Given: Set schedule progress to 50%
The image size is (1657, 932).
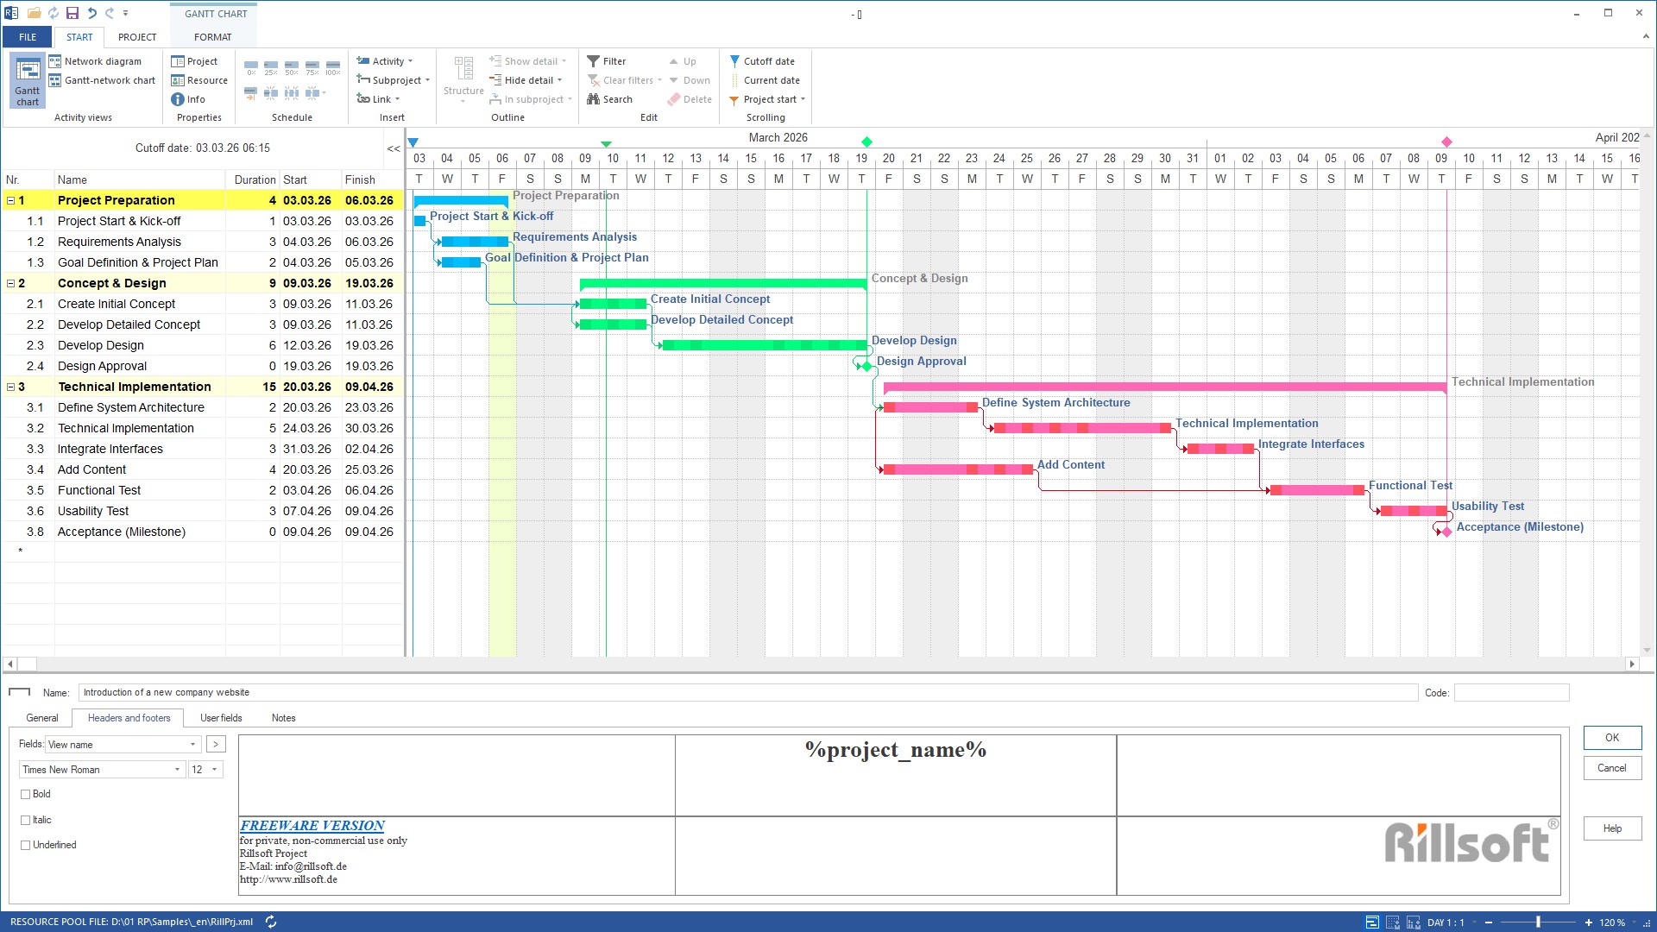Looking at the screenshot, I should tap(292, 66).
